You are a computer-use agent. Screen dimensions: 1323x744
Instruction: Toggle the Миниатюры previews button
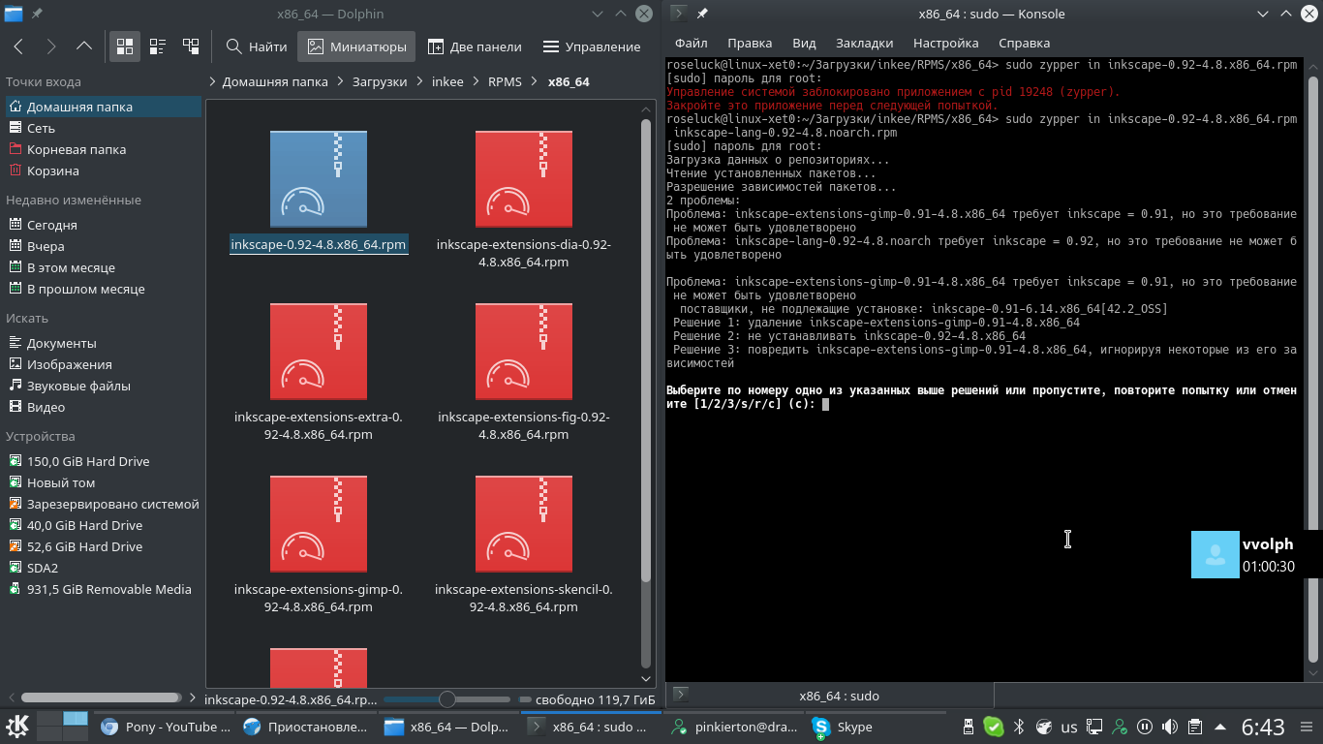(356, 46)
